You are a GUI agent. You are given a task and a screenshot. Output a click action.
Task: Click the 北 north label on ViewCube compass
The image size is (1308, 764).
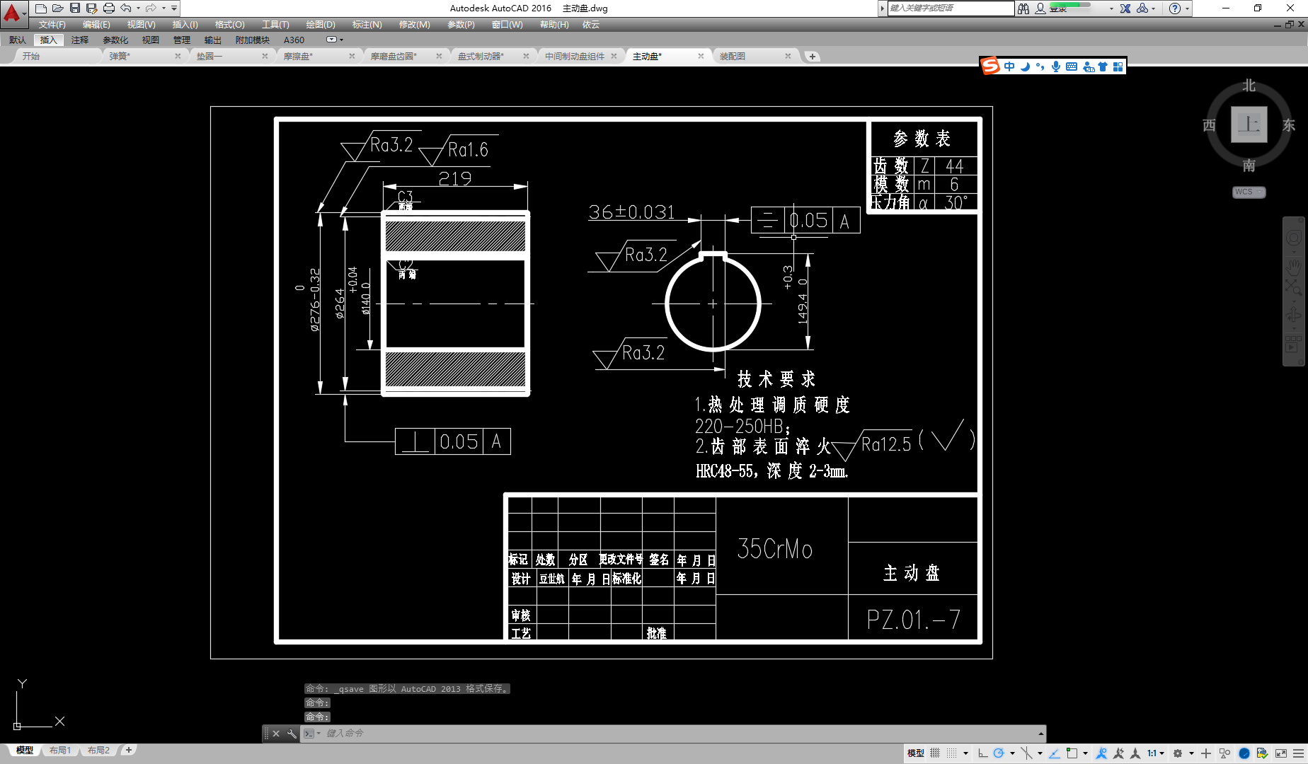(x=1249, y=86)
